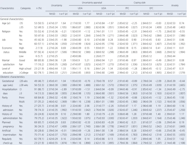Select the "Religion" row label
Image resolution: width=189 pixels, height=145 pixels.
[x=6, y=31]
